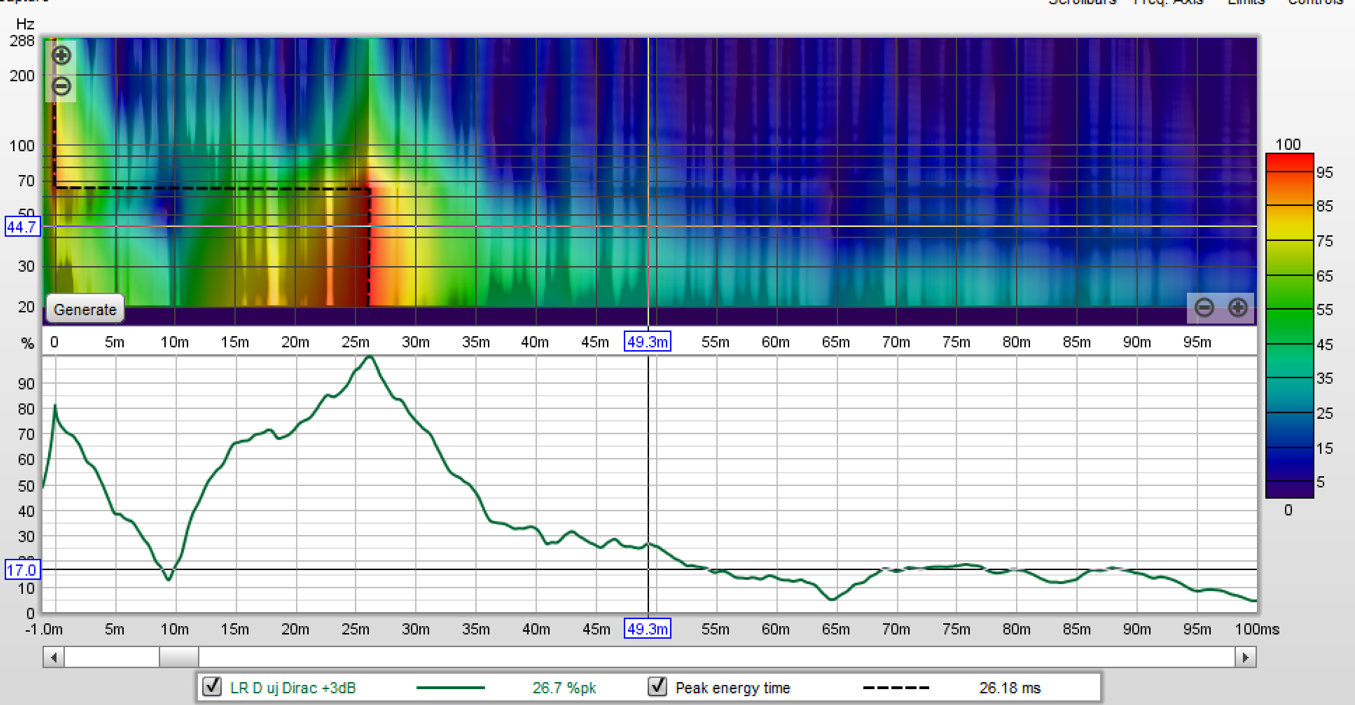The image size is (1355, 705).
Task: Zoom in the spectrogram vertical axis
Action: tap(61, 55)
